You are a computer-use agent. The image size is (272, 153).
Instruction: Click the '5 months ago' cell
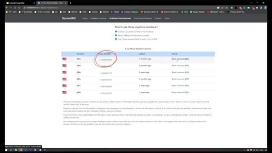(145, 65)
